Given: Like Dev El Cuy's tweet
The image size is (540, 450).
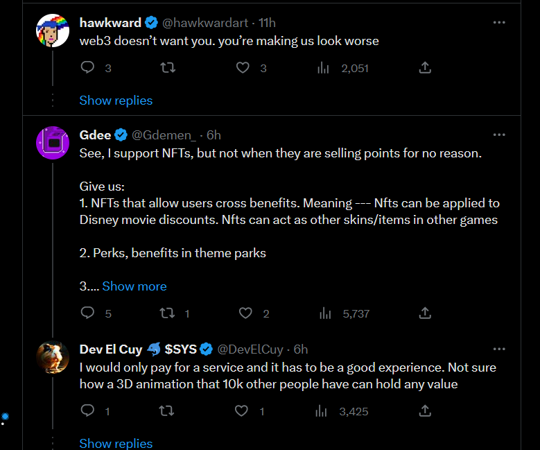Looking at the screenshot, I should tap(241, 411).
